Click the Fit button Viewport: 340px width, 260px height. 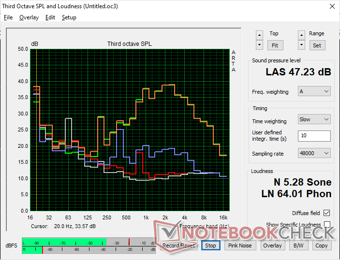(275, 45)
